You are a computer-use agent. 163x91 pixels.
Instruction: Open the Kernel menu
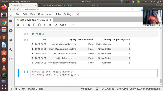[49, 14]
